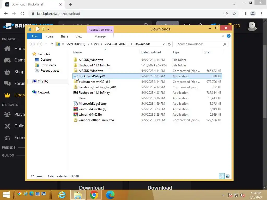
Task: Go back in Explorer navigation
Action: [32, 44]
